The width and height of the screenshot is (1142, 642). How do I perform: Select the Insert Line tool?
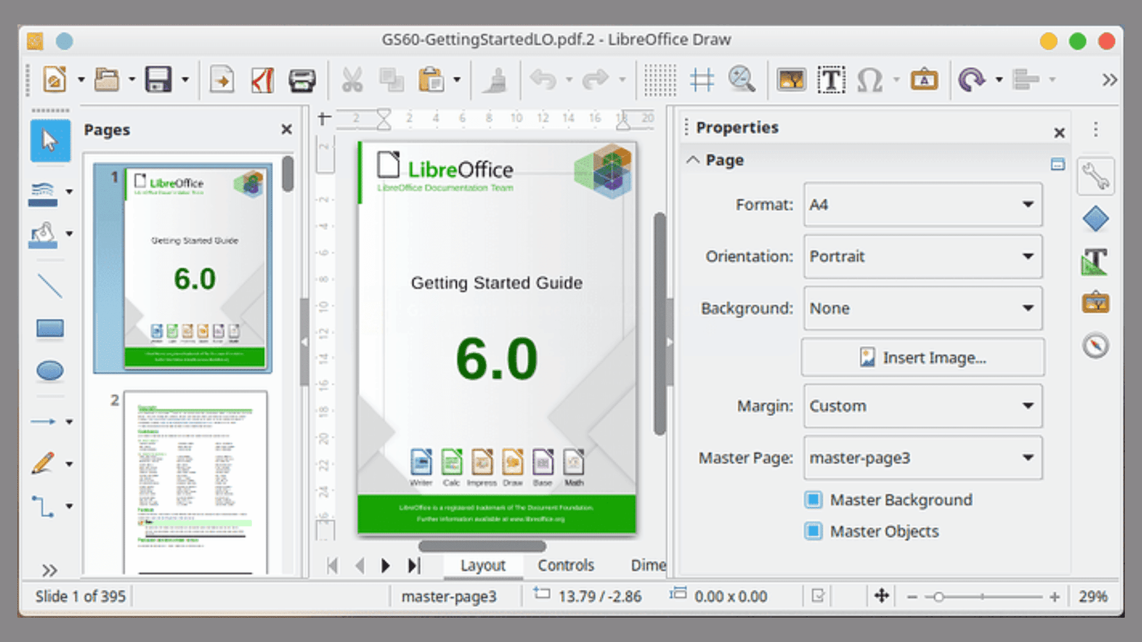pos(50,285)
